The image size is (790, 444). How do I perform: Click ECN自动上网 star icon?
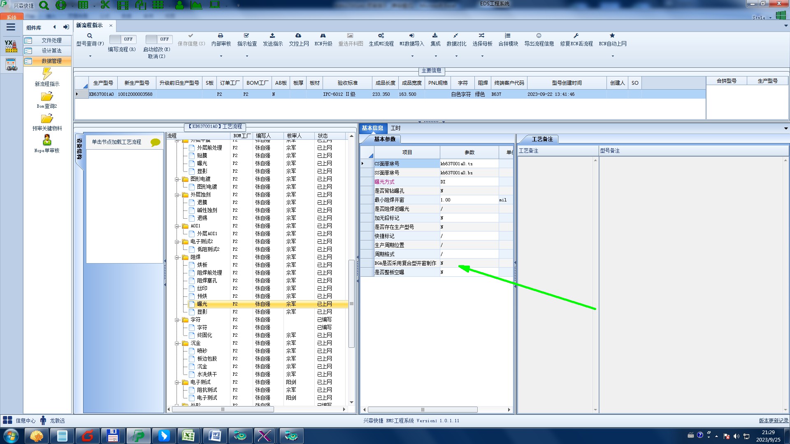pyautogui.click(x=612, y=36)
